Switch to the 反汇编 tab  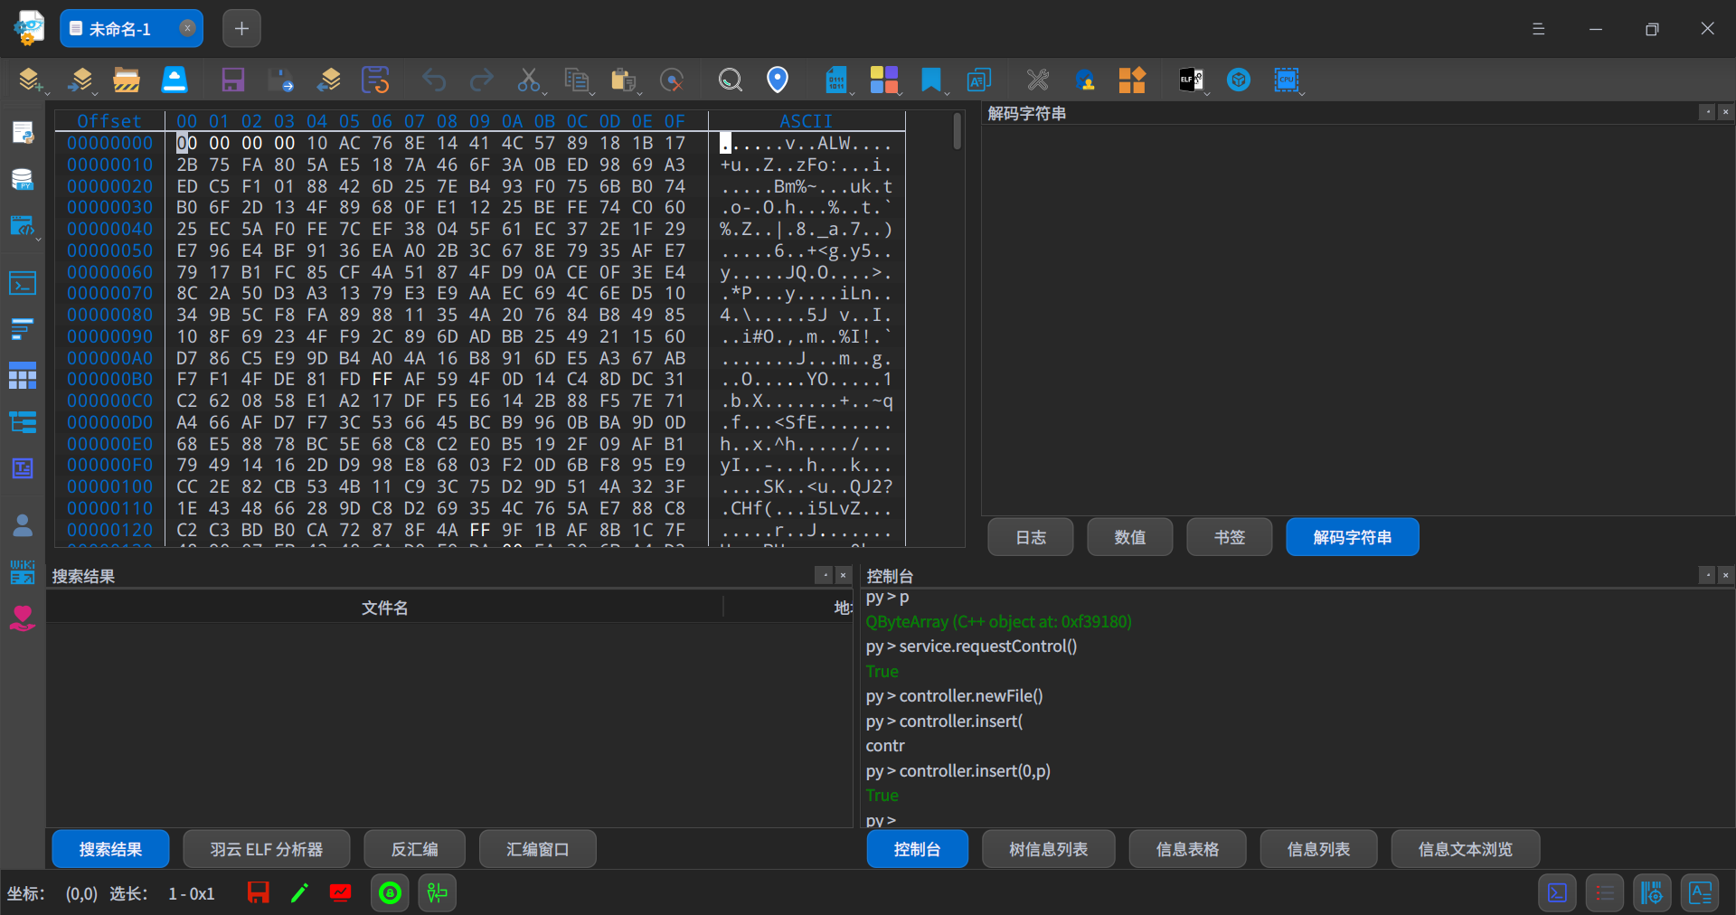coord(414,849)
